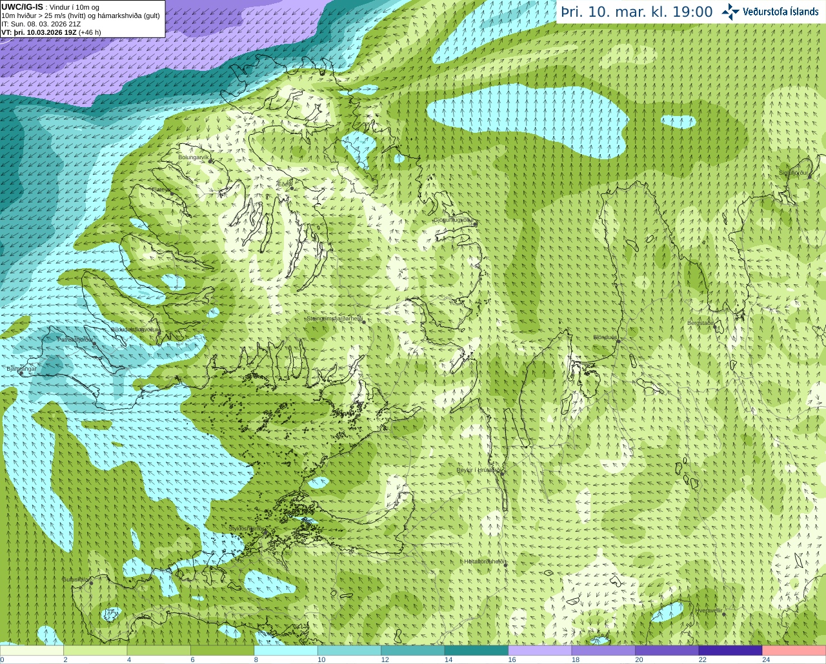Click the 20–22 m/s violet legend swatch
Image resolution: width=826 pixels, height=664 pixels.
[667, 650]
